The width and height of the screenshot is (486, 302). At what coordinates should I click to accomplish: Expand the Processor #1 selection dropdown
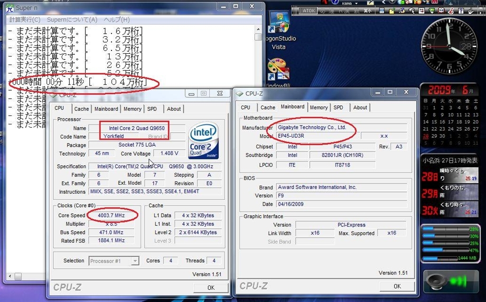(x=135, y=261)
